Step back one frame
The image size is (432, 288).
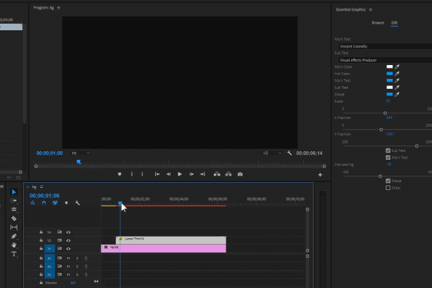(x=168, y=174)
